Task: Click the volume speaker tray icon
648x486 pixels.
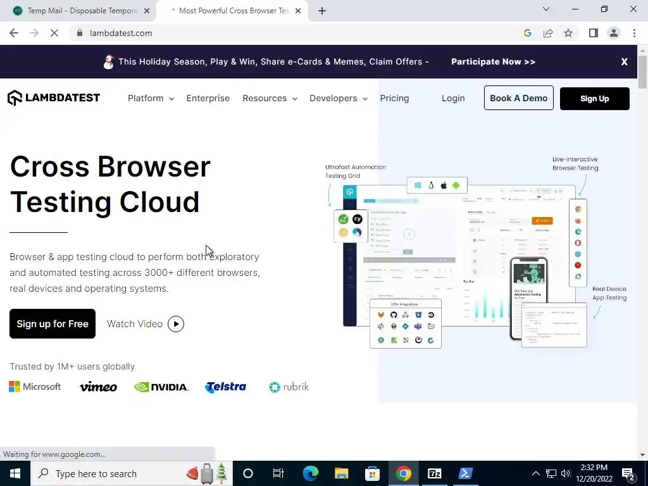Action: pos(566,473)
